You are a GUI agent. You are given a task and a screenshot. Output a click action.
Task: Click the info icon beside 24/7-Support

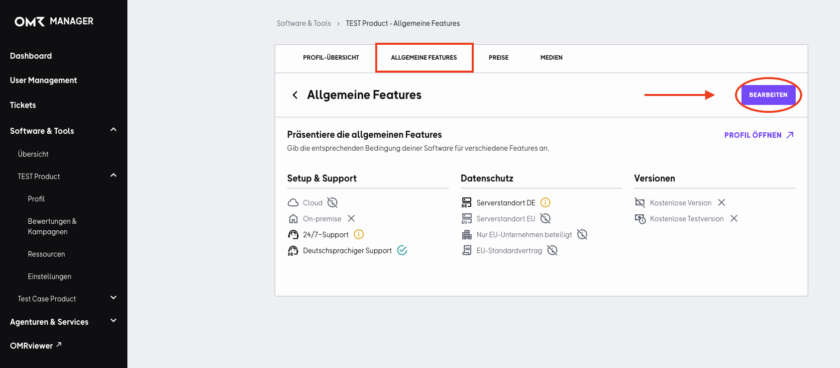pos(359,234)
